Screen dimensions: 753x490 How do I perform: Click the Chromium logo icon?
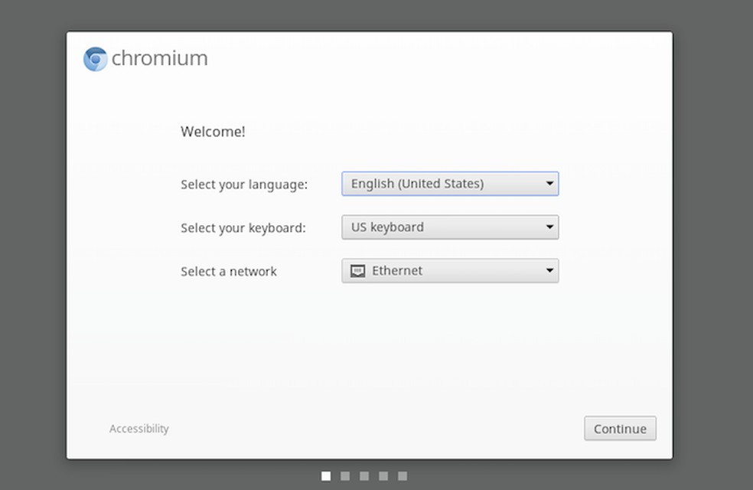[96, 59]
